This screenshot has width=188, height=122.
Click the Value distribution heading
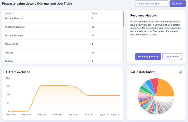(143, 72)
